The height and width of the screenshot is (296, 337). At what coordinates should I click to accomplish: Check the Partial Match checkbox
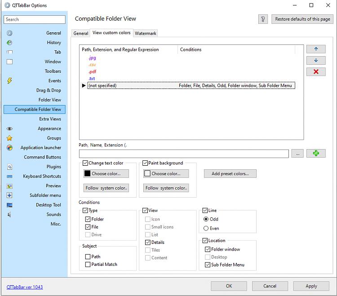coord(88,265)
